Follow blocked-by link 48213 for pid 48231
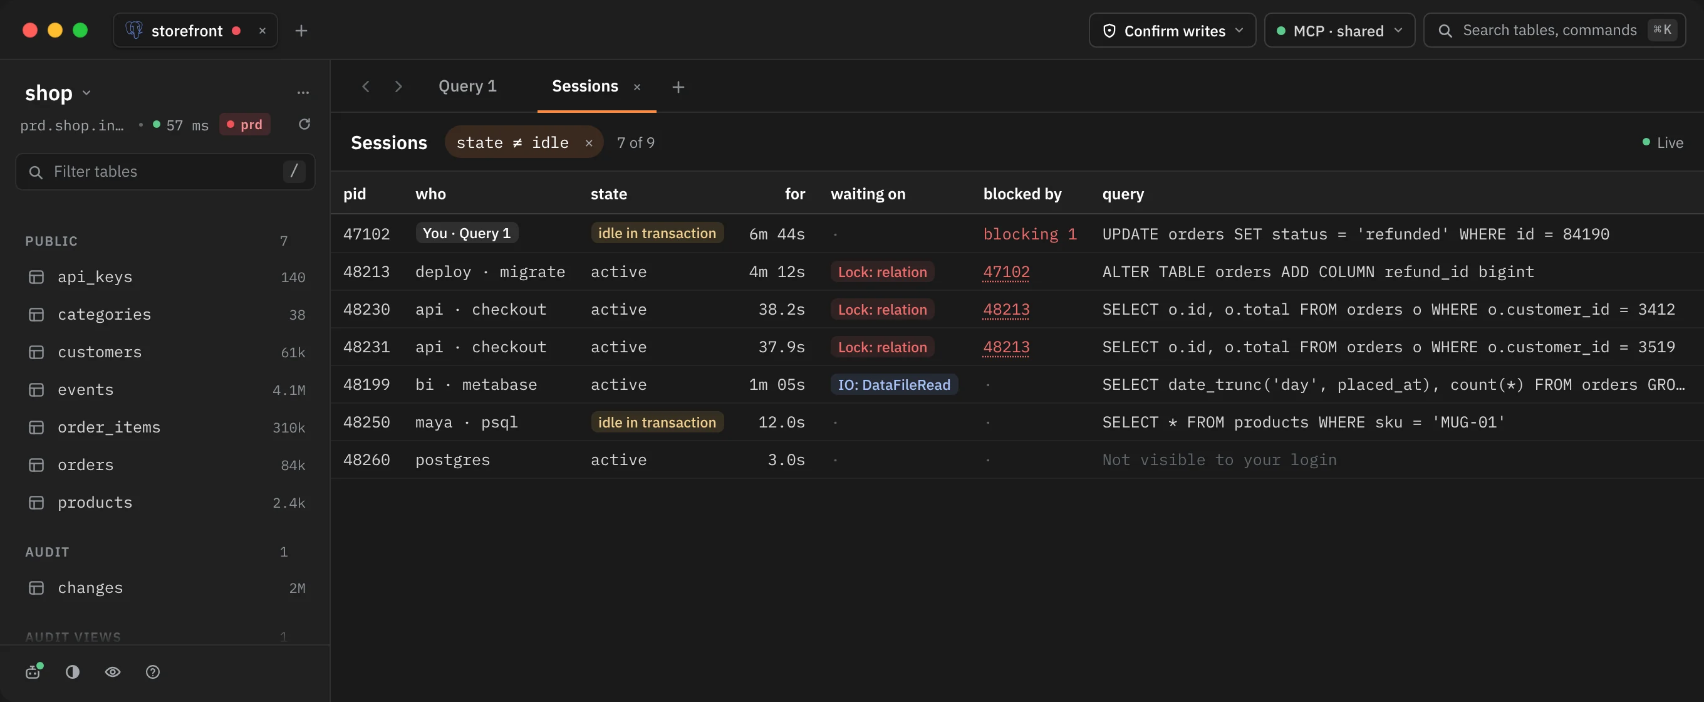Screen dimensions: 1704x702 [1006, 347]
